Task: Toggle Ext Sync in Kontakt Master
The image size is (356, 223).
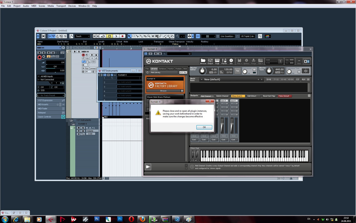Action: coord(221,71)
